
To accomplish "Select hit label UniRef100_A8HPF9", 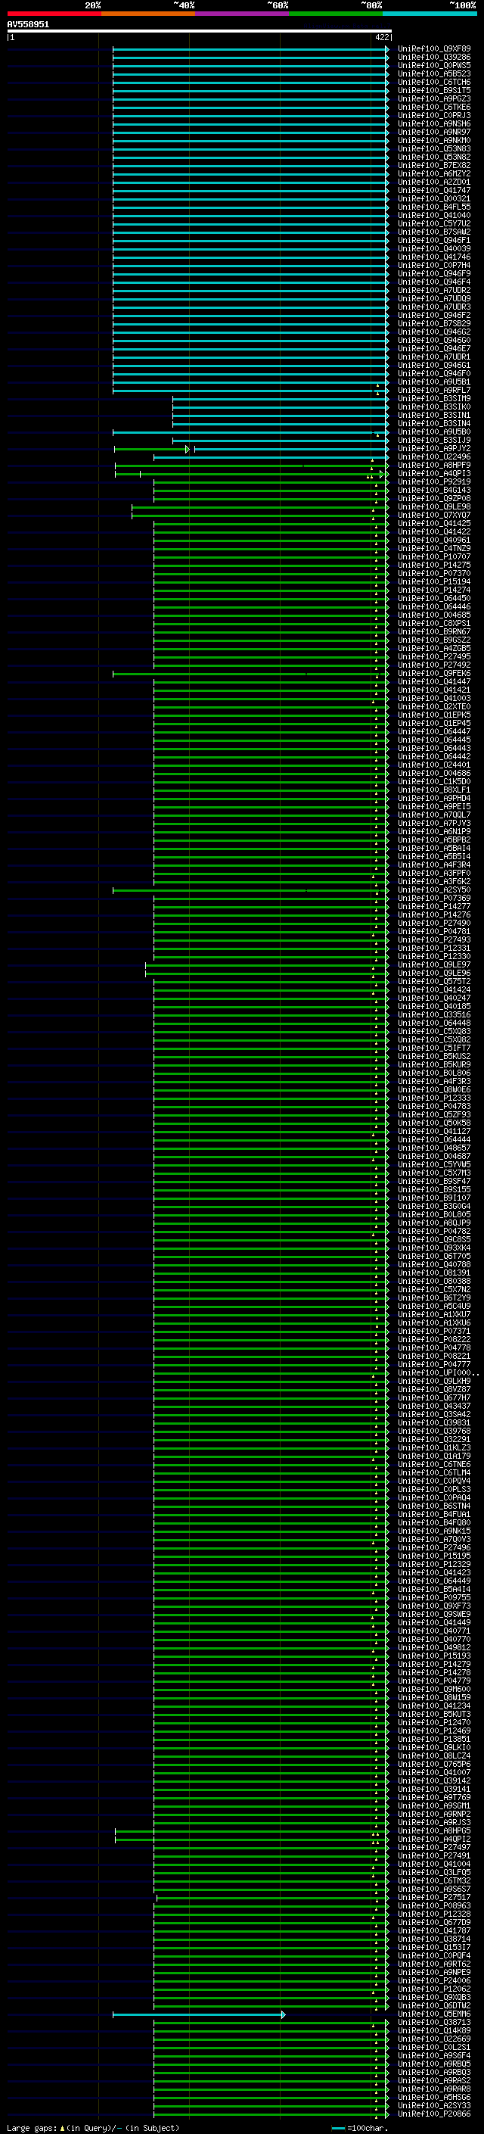I will [434, 466].
